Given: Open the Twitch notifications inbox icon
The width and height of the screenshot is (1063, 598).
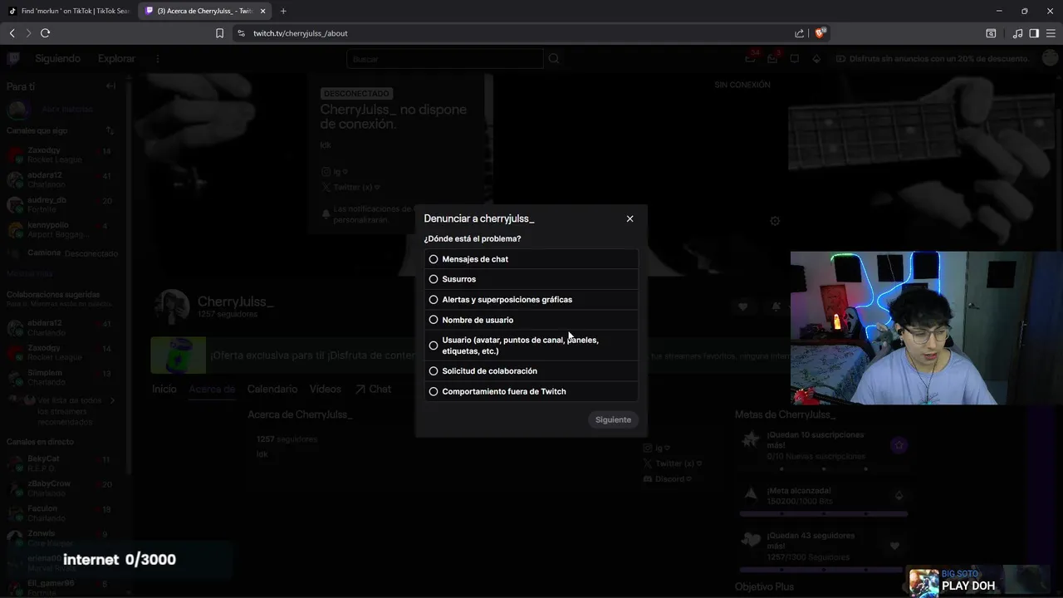Looking at the screenshot, I should pos(772,59).
